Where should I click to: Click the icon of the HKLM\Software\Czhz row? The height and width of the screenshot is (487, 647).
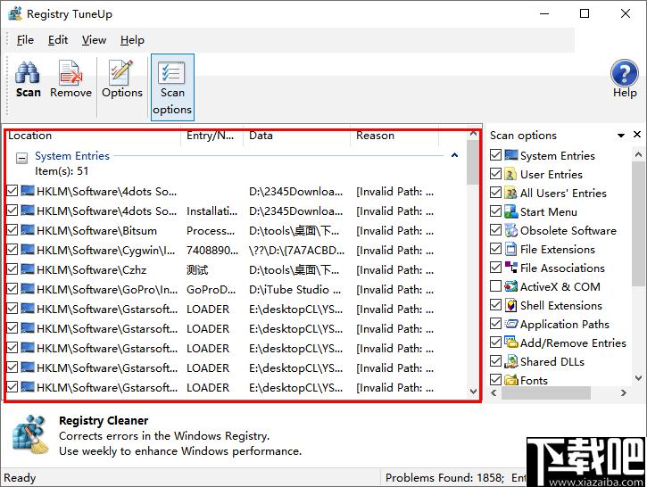[x=28, y=269]
